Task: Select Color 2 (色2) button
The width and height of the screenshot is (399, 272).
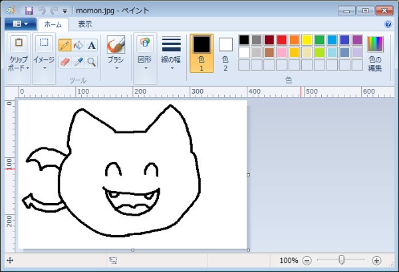Action: point(225,53)
